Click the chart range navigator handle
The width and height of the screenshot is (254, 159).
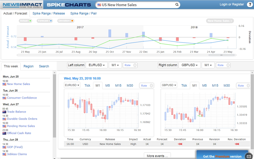tap(221, 55)
